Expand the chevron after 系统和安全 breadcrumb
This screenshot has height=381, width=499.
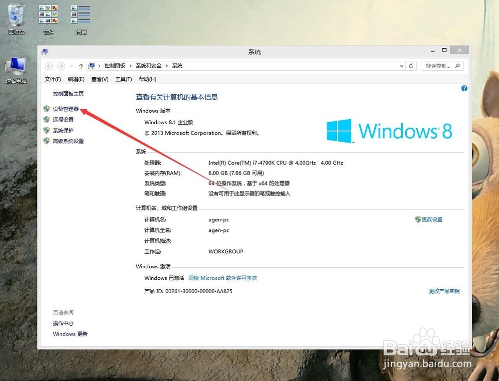click(x=167, y=66)
